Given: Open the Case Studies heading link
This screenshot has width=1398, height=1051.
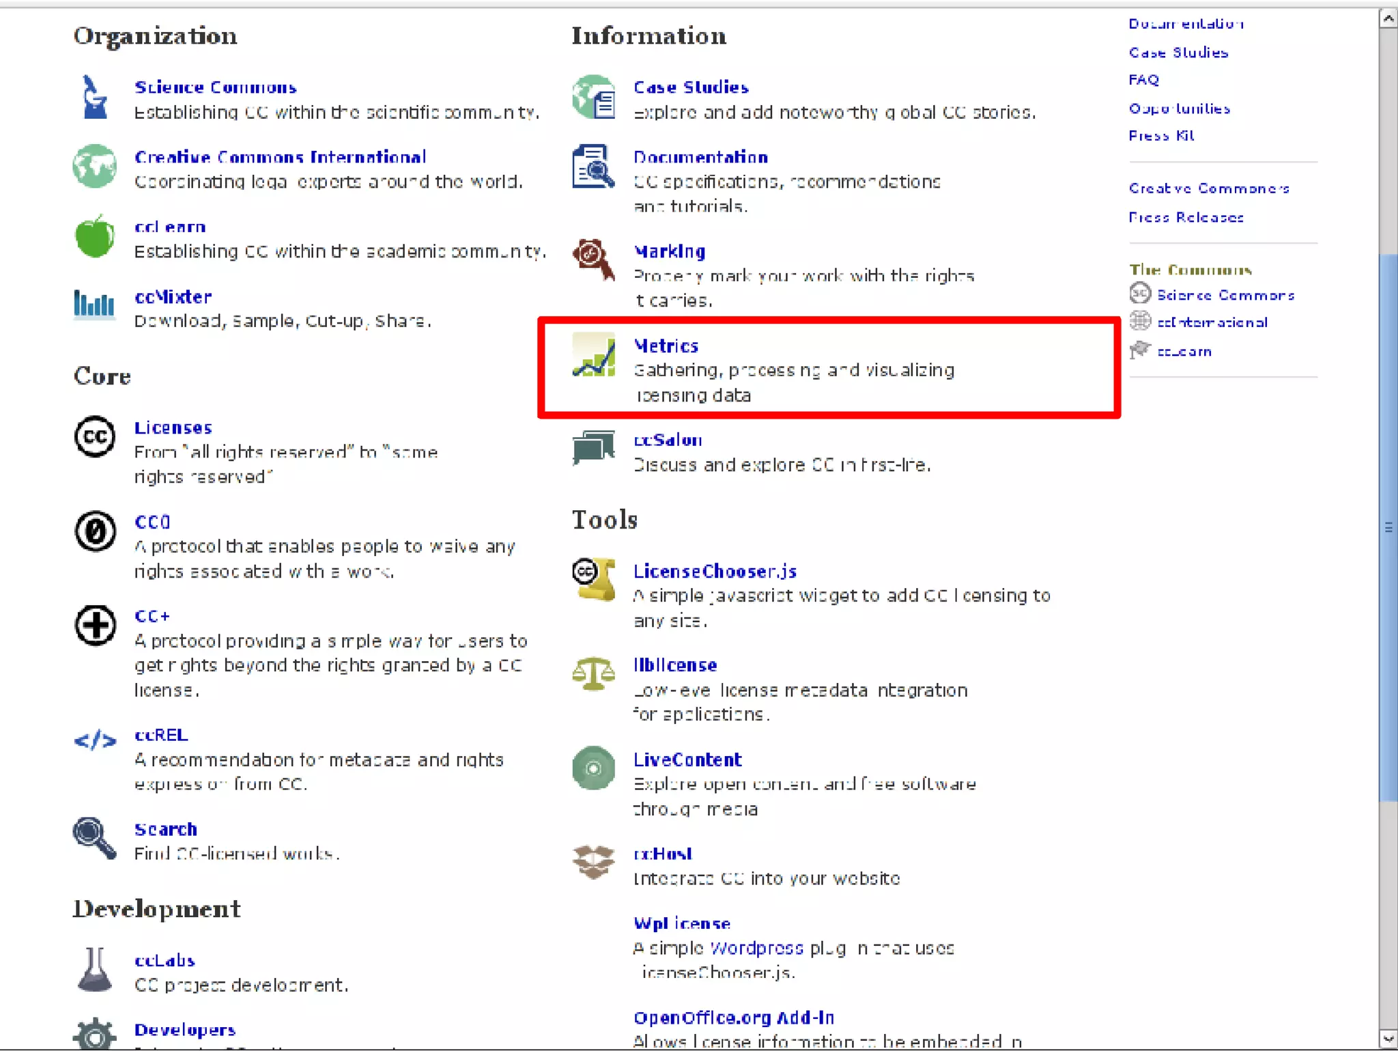Looking at the screenshot, I should tap(690, 87).
